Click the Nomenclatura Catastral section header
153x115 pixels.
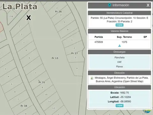pyautogui.click(x=120, y=13)
